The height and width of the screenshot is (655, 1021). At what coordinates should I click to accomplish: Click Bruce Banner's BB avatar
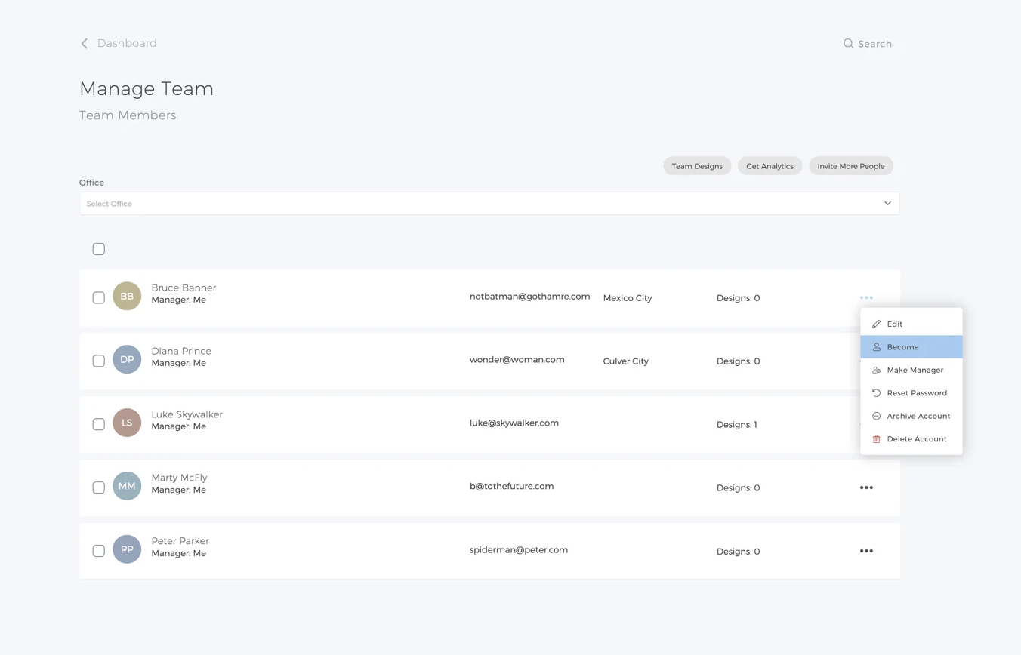point(127,297)
